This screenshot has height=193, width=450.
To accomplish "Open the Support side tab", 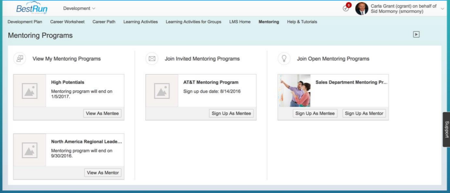I will (446, 129).
